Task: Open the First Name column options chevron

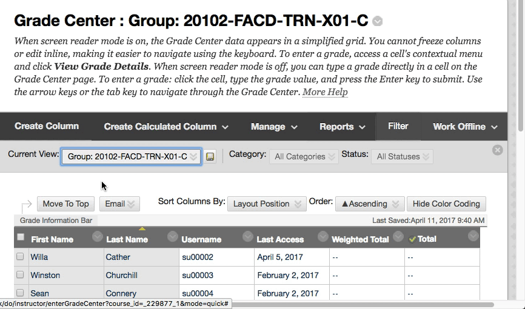Action: (x=97, y=236)
